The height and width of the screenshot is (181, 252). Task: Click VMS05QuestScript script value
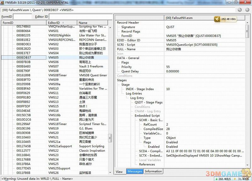pos(192,45)
